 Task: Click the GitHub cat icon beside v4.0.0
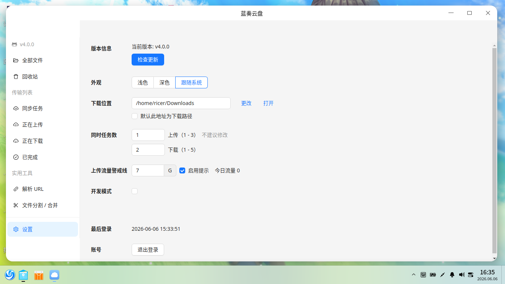(14, 44)
